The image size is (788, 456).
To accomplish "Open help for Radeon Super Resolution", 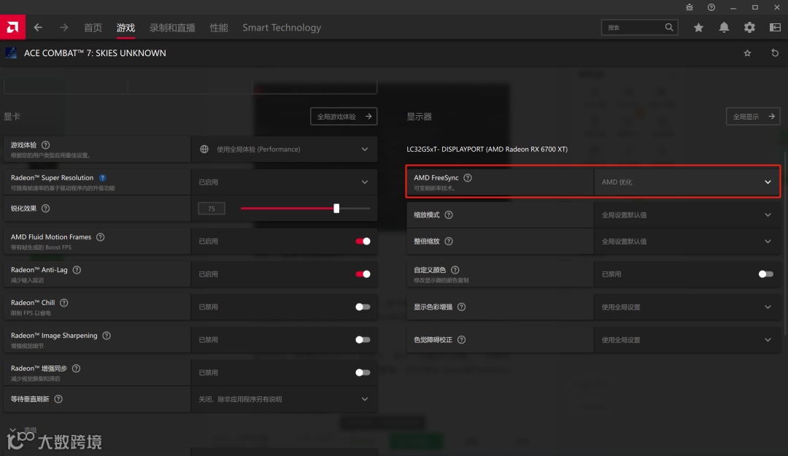I will (103, 177).
